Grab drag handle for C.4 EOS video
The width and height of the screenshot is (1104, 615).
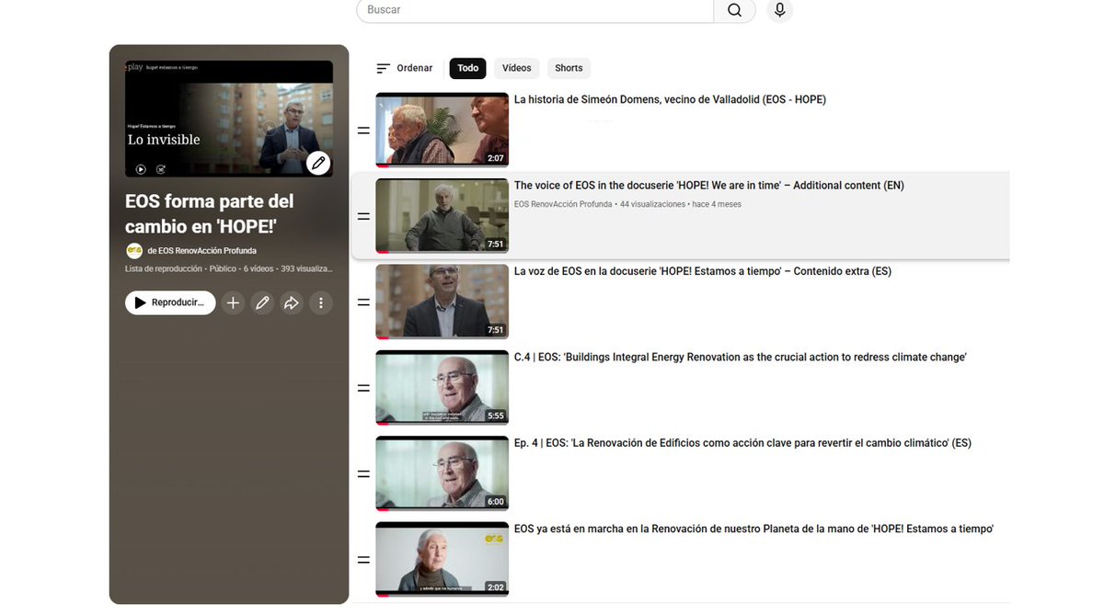[363, 388]
